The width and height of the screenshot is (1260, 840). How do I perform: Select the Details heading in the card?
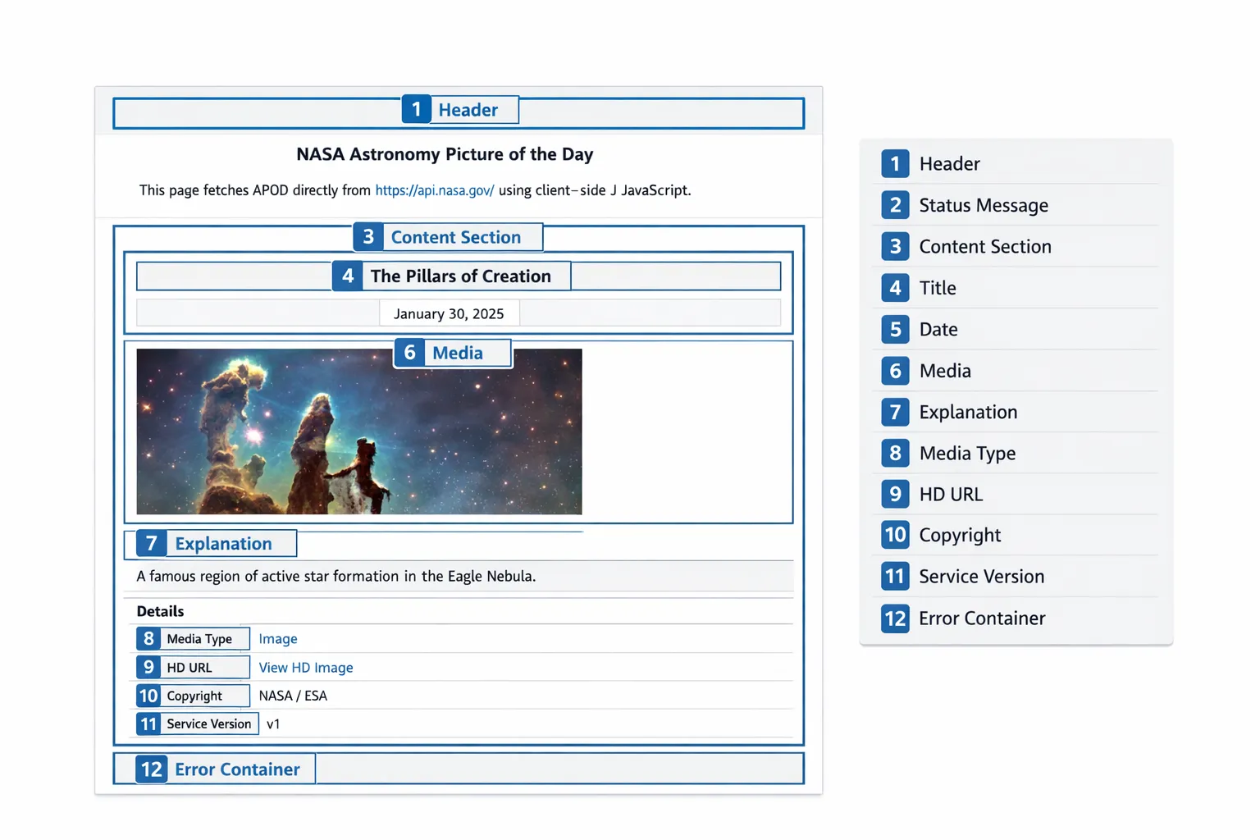(x=160, y=610)
